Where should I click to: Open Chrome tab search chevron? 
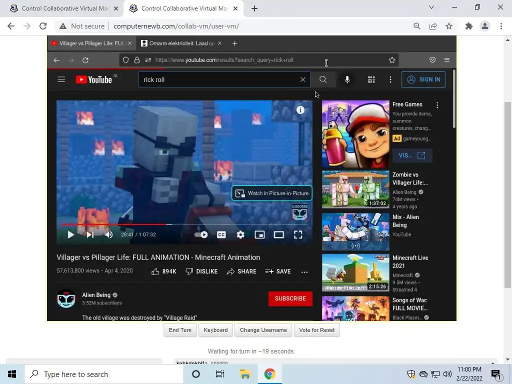point(431,7)
